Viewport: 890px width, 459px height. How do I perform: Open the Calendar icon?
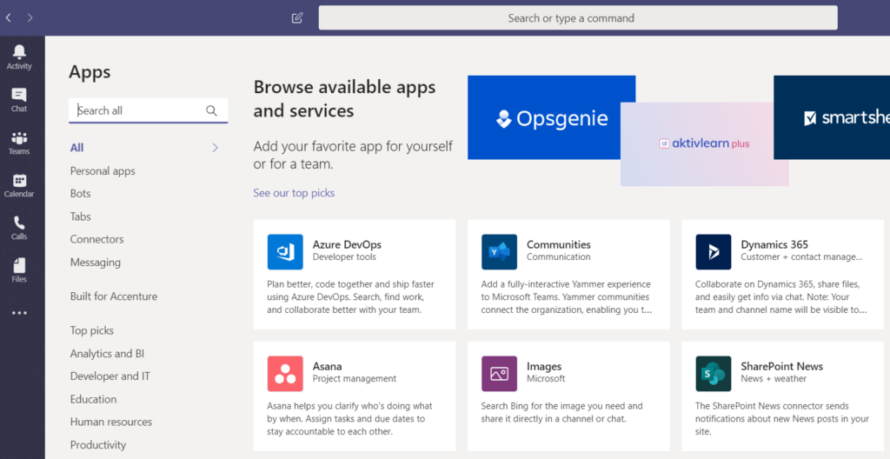pos(19,181)
